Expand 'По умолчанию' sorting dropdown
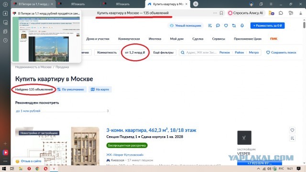Screen dimensions: 306x172 coord(71,89)
